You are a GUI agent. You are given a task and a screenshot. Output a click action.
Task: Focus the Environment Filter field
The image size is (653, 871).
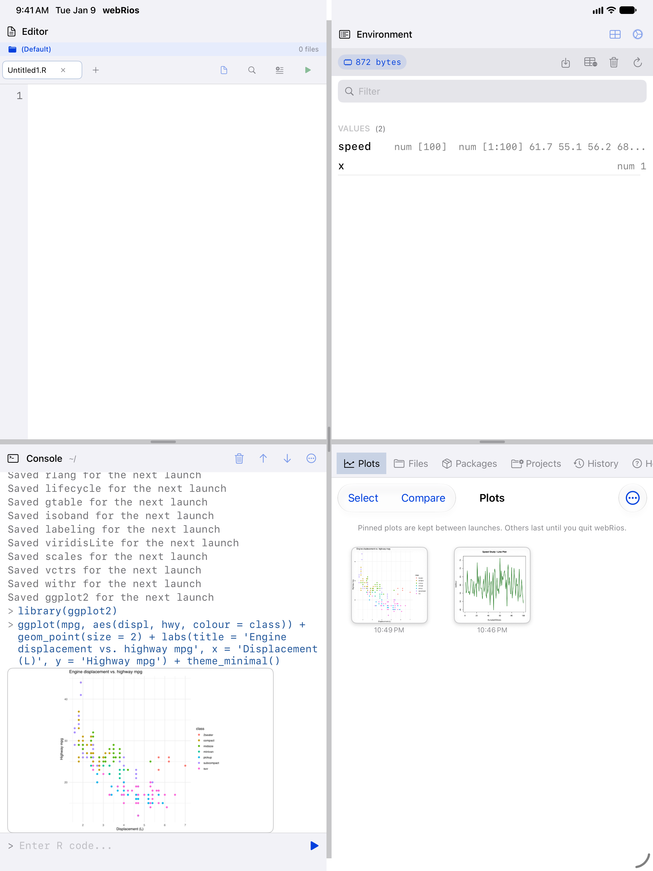pos(492,91)
